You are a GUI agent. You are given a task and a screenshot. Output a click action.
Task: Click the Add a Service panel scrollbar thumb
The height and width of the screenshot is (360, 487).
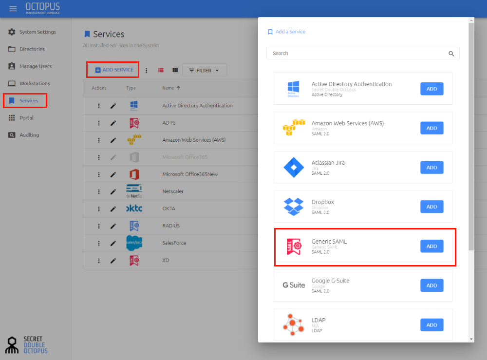471,137
